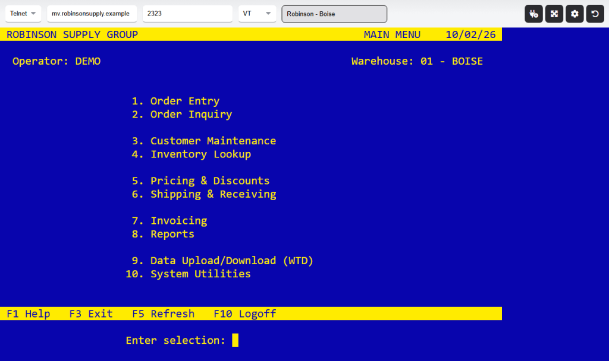The height and width of the screenshot is (361, 609).
Task: Select menu option 2. Order Inquiry
Action: pos(182,115)
